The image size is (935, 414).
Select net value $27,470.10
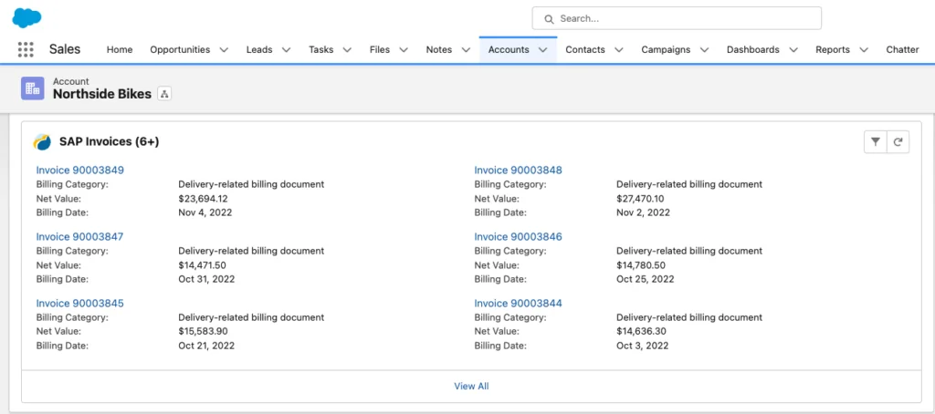640,199
